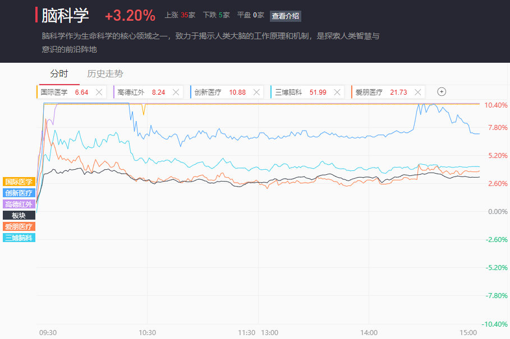Remove 高德红外 stock chip with X
510x339 pixels.
click(x=176, y=92)
